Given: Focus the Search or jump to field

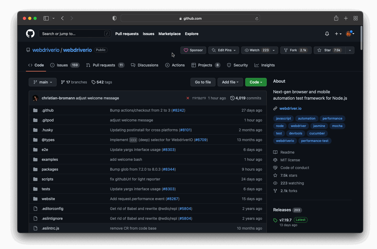Looking at the screenshot, I should 75,33.
